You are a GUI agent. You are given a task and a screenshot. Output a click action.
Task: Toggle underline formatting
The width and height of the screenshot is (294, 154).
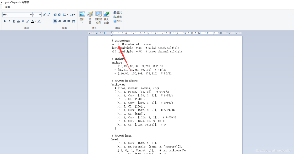(x=14, y=21)
